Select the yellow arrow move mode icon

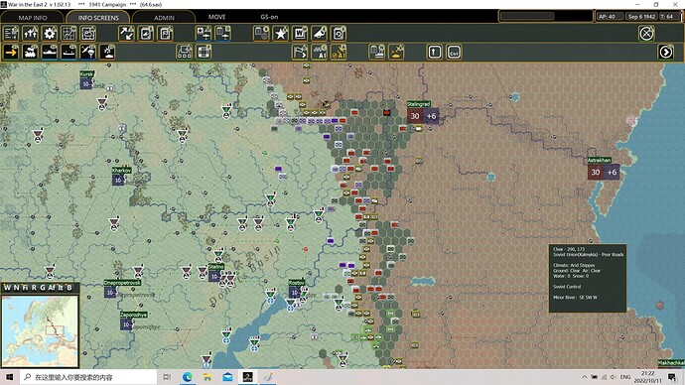pos(11,52)
